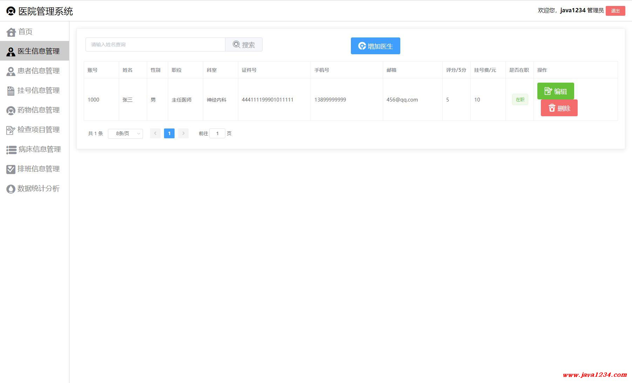
Task: Click the trash icon in 删除 button
Action: 552,108
